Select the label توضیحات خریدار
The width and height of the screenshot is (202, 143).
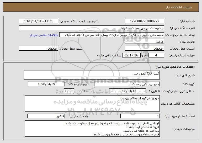point(184,129)
